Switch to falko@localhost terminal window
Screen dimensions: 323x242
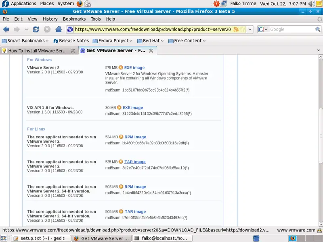[162, 238]
